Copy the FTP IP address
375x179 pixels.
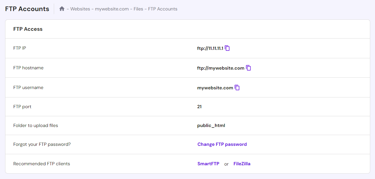227,48
